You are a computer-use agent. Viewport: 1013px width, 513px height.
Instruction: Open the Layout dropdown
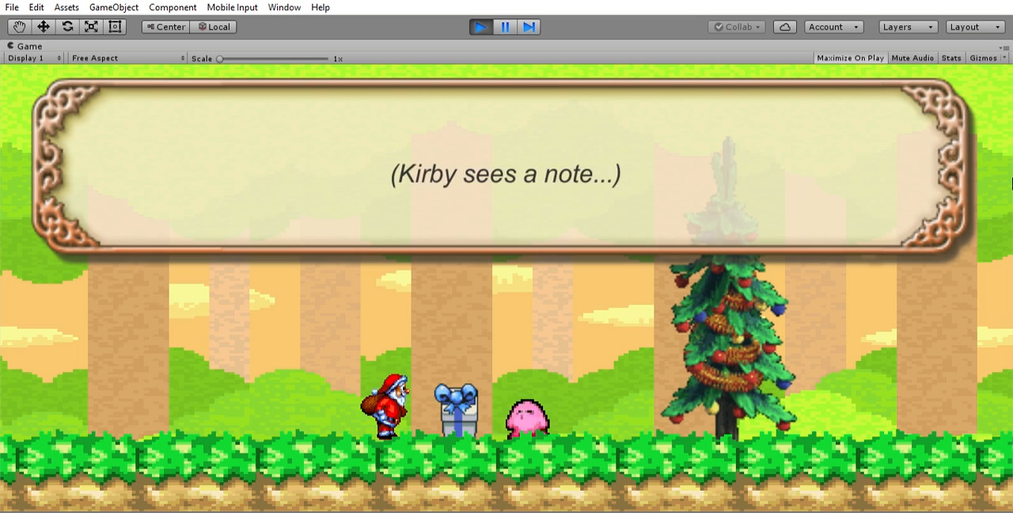pyautogui.click(x=974, y=26)
